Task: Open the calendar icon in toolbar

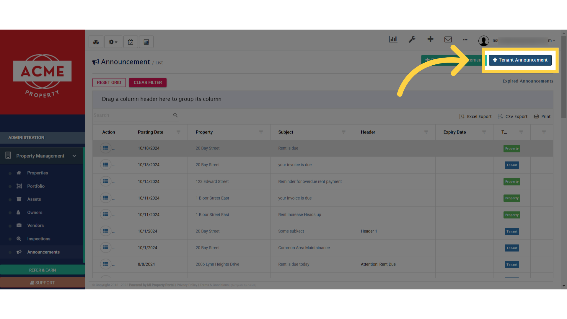Action: [x=131, y=42]
